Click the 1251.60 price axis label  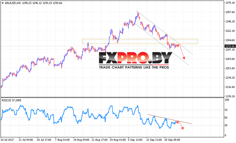coord(230,68)
